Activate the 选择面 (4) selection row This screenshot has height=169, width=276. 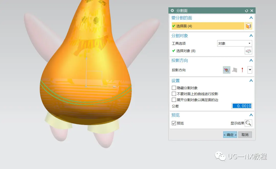click(x=208, y=26)
